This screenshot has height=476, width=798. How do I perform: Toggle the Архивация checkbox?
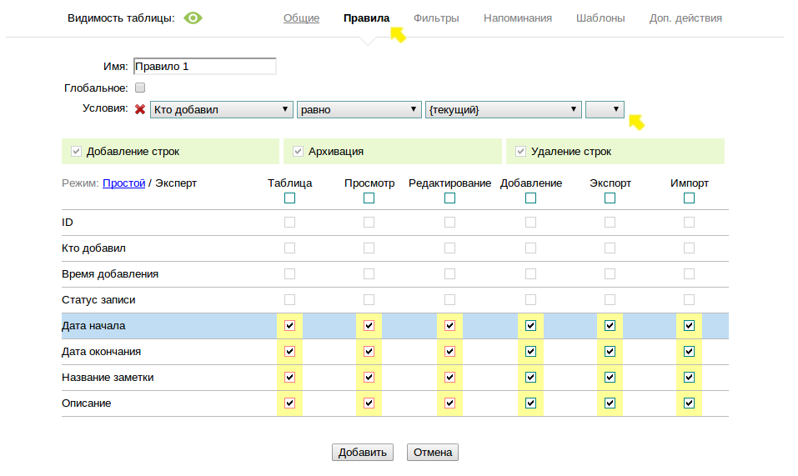[298, 152]
